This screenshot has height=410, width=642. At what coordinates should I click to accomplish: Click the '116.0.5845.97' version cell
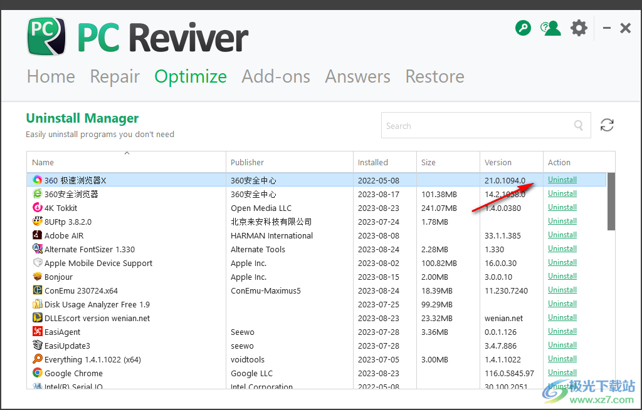pyautogui.click(x=509, y=373)
